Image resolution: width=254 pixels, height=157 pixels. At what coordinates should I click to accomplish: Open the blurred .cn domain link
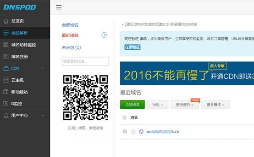click(163, 132)
